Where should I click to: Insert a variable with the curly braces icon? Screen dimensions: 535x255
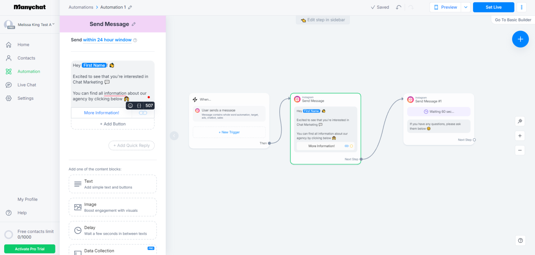(x=139, y=106)
